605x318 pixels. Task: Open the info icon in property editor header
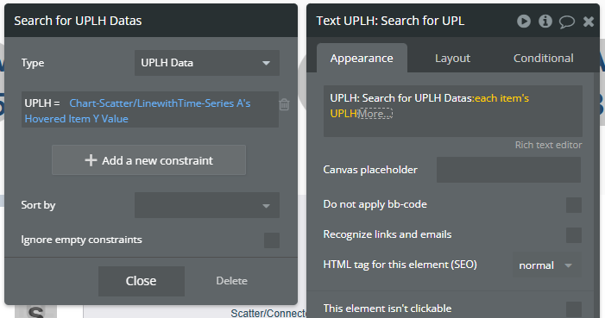[x=545, y=21]
